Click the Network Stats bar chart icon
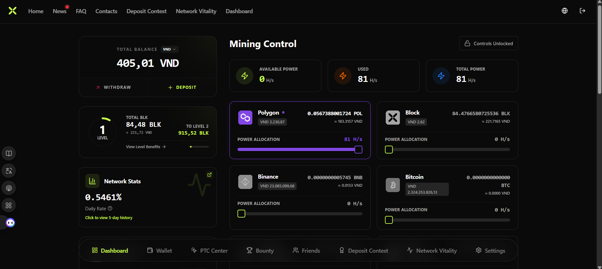 tap(92, 181)
